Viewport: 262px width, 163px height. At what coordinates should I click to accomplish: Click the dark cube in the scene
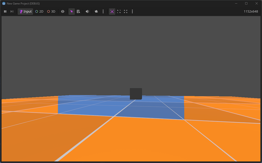136,94
